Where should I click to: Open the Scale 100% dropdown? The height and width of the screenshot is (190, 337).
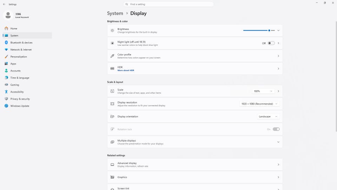(x=263, y=91)
